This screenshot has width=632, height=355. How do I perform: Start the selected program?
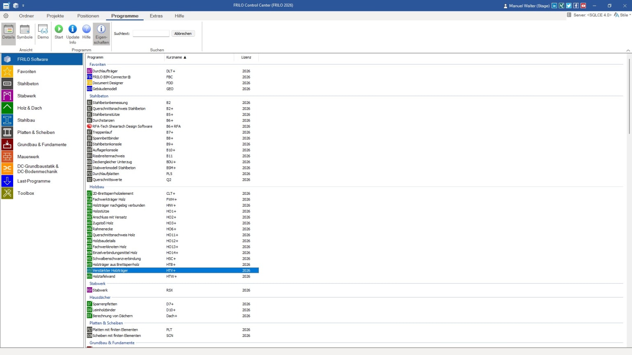[x=59, y=32]
